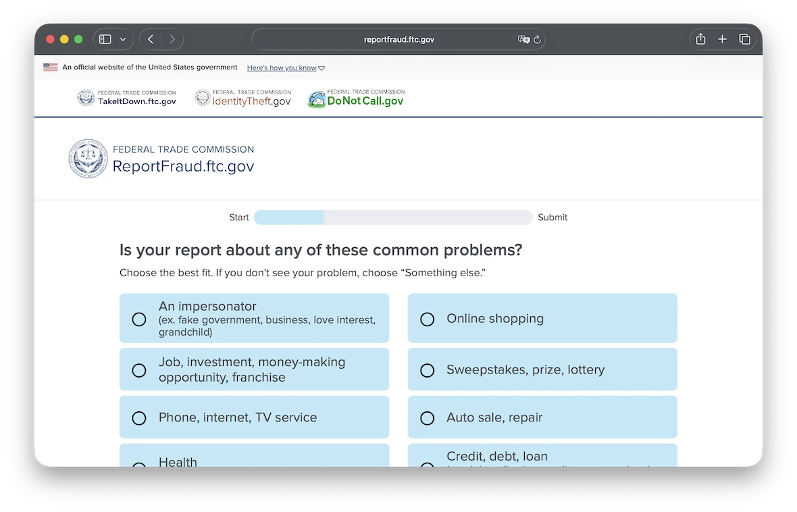This screenshot has height=512, width=797.
Task: Click the TakeItDown seal icon
Action: pyautogui.click(x=86, y=97)
